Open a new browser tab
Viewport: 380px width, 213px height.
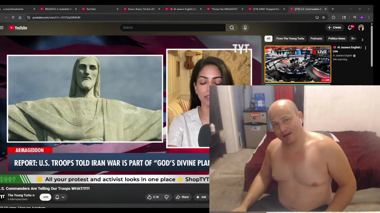click(333, 9)
